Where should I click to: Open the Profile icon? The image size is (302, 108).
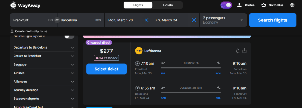coord(239,5)
